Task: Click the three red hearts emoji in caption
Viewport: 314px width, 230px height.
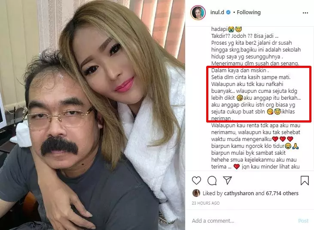Action: click(x=283, y=139)
